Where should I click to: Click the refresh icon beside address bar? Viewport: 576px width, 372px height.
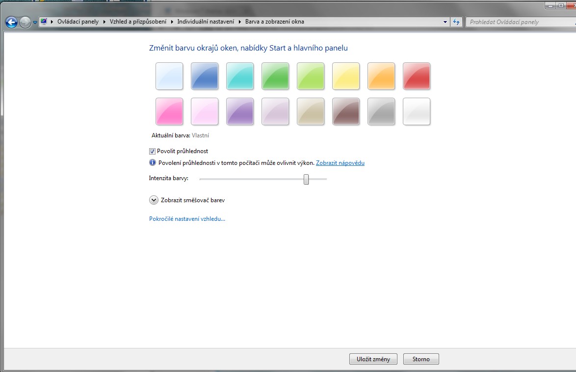pos(457,22)
